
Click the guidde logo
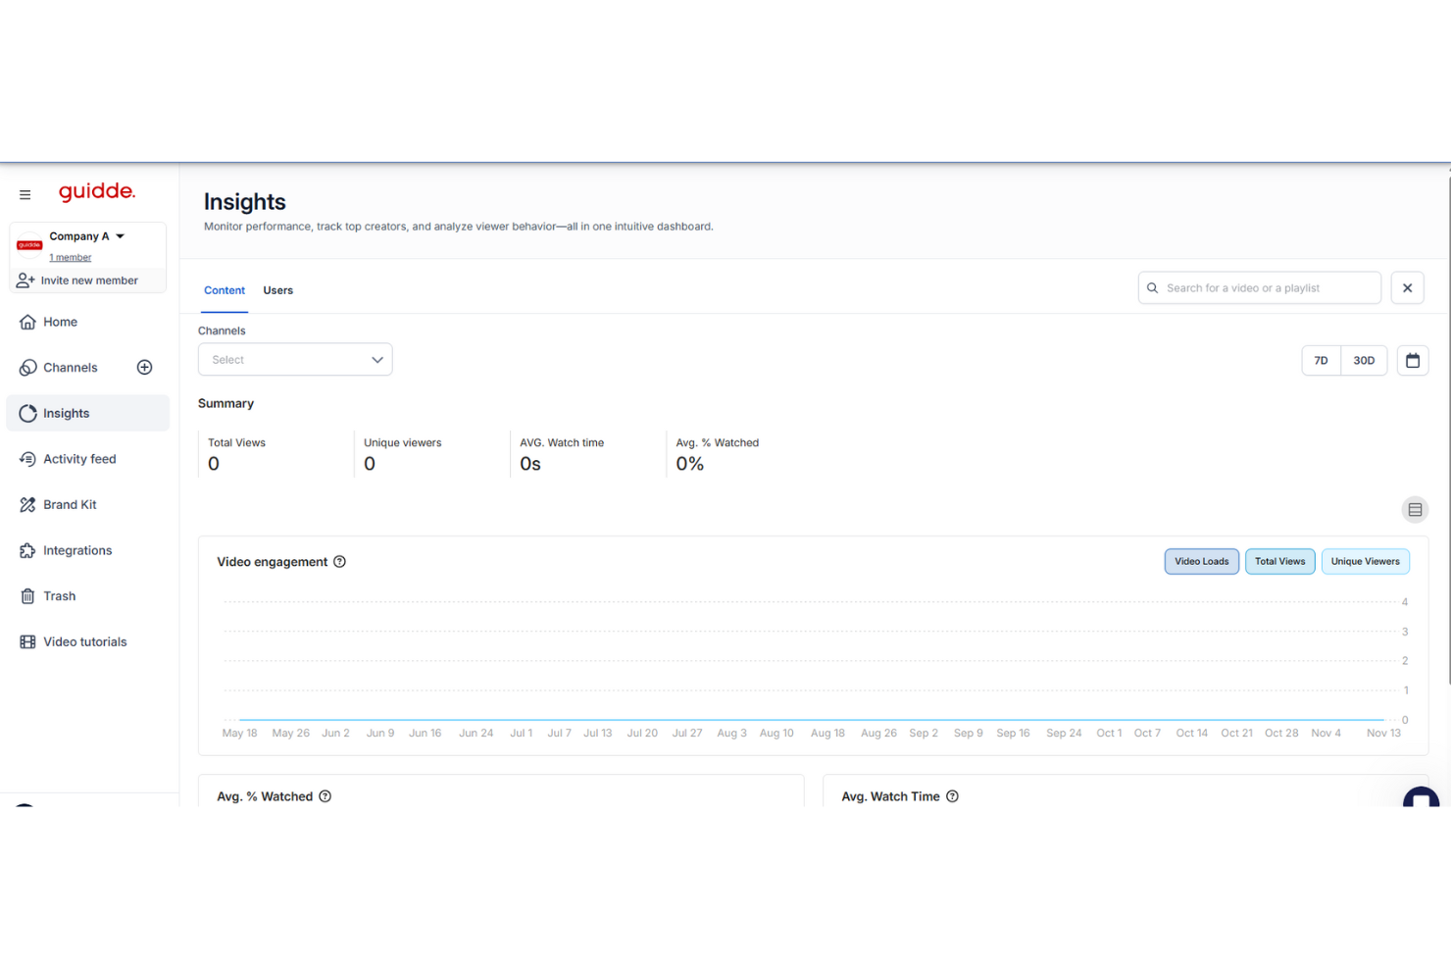pos(97,191)
